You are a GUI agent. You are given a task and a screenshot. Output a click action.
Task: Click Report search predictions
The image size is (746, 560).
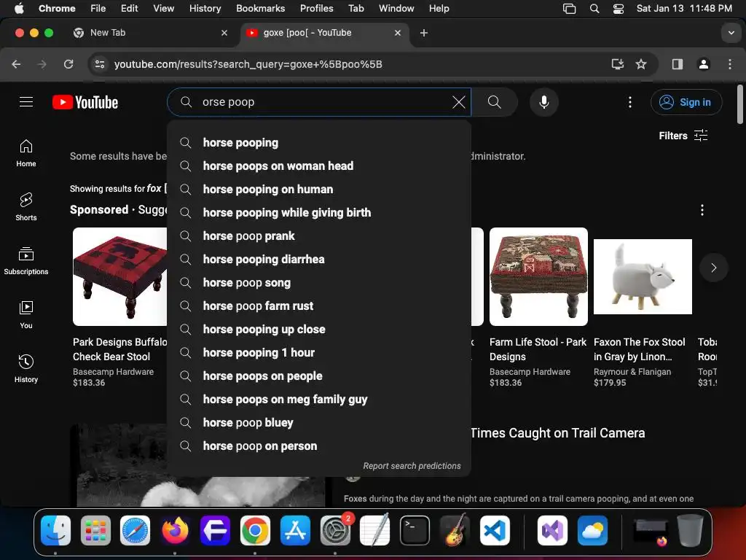412,466
